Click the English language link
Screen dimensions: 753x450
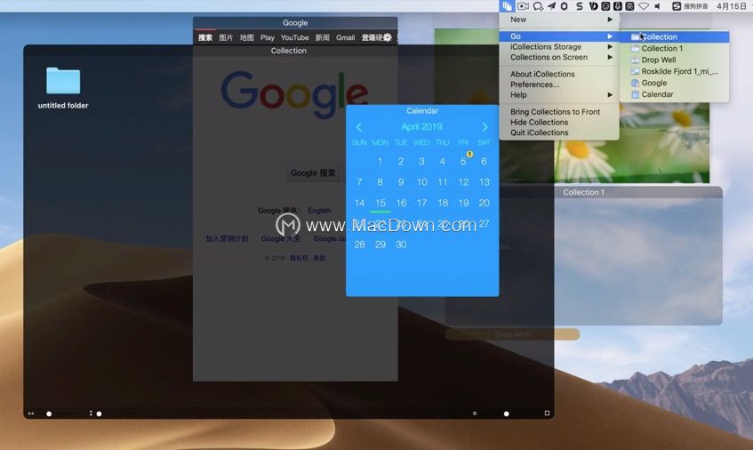pyautogui.click(x=319, y=211)
